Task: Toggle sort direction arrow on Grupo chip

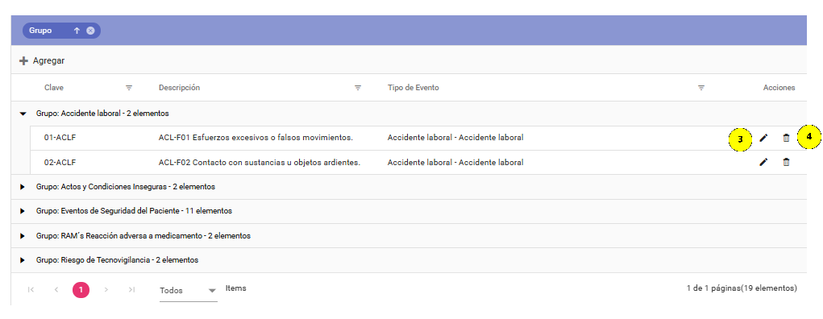Action: tap(77, 31)
